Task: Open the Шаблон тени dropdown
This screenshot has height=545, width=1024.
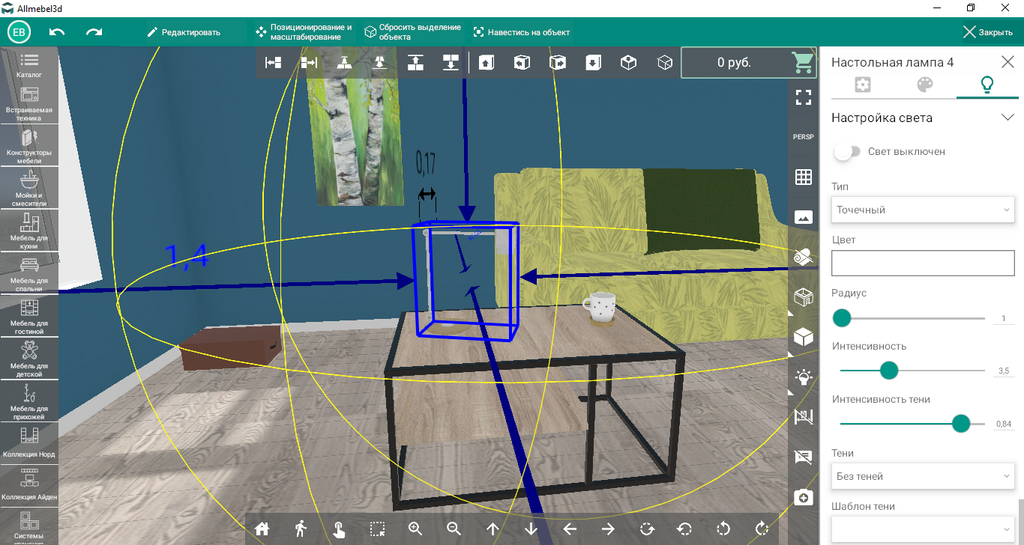Action: pyautogui.click(x=924, y=529)
